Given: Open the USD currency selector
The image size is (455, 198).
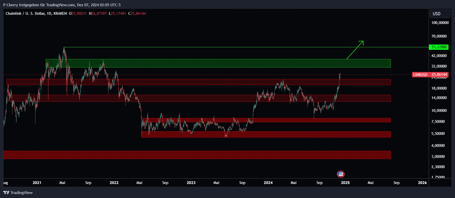Looking at the screenshot, I should click(x=440, y=14).
